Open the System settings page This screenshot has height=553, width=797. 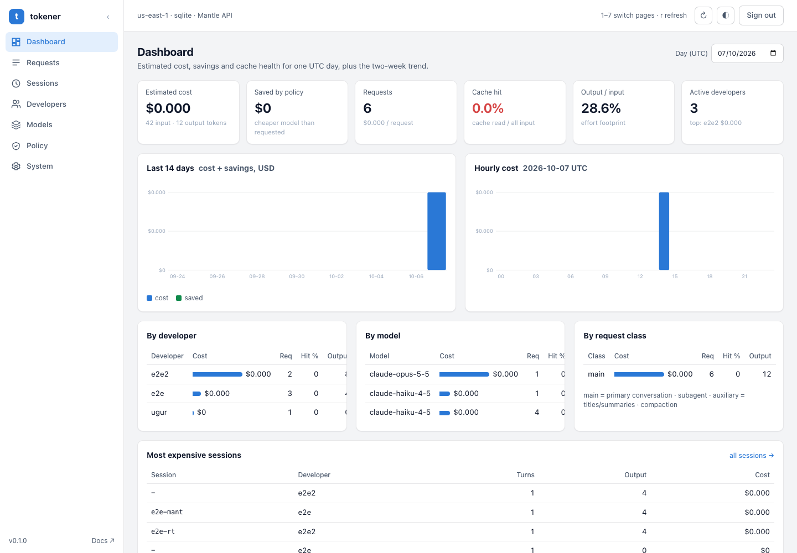coord(61,166)
